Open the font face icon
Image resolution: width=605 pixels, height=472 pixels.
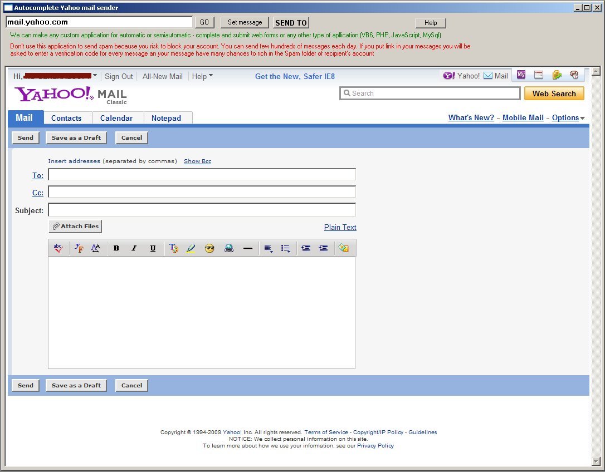click(x=79, y=248)
